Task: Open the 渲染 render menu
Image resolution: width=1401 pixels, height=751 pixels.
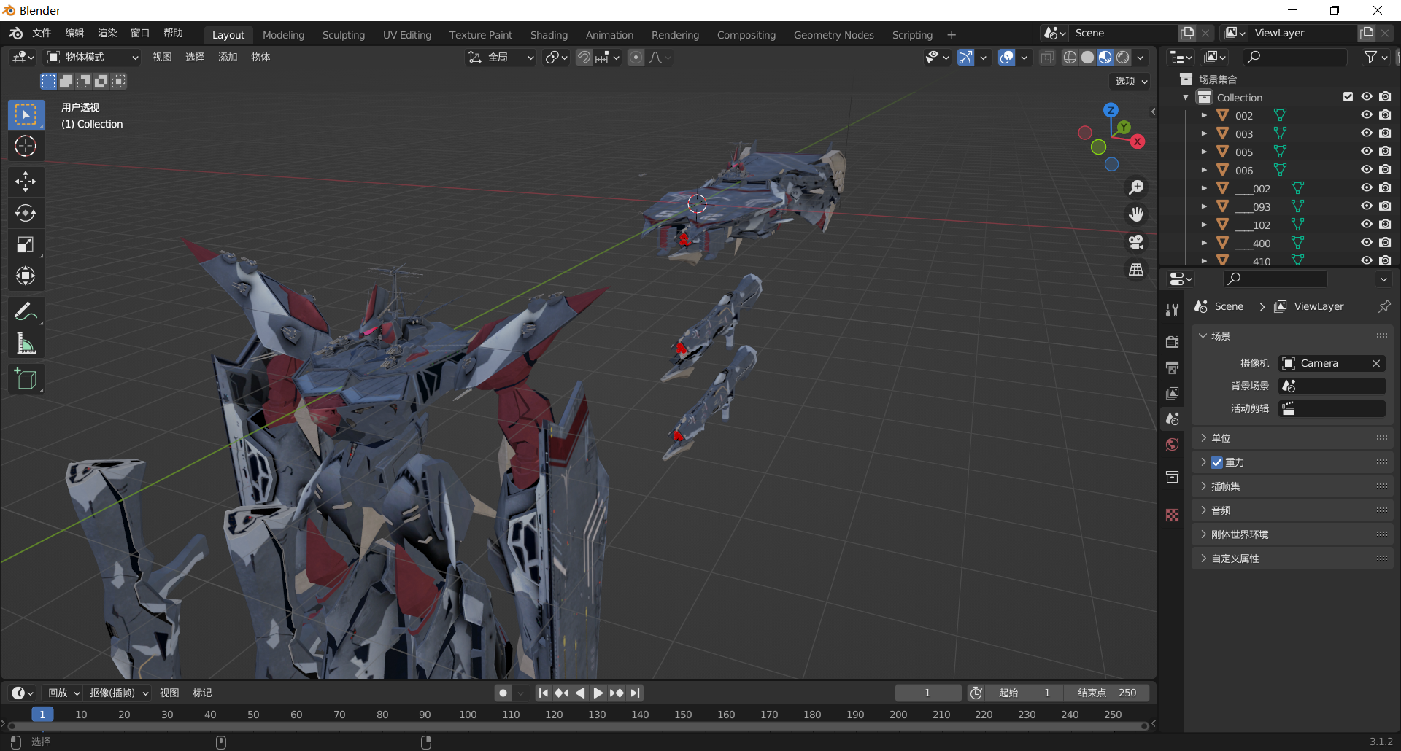Action: pos(107,34)
